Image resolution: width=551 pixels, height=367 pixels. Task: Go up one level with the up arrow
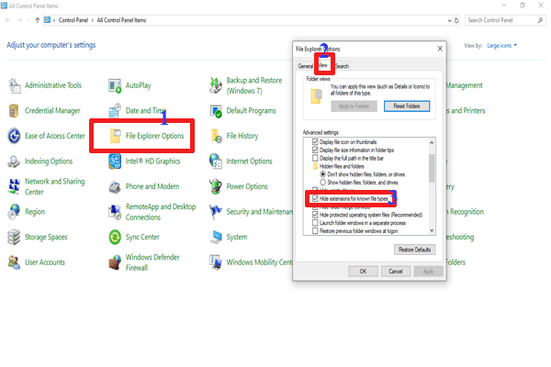point(38,20)
